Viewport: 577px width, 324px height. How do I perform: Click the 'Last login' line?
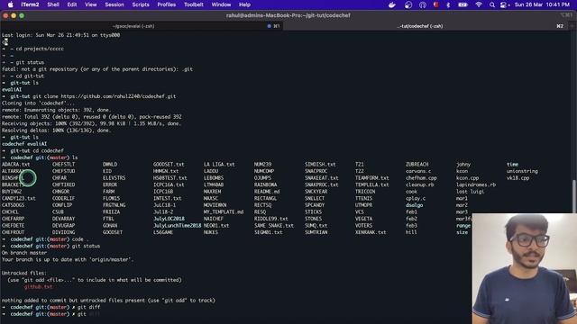click(x=60, y=35)
